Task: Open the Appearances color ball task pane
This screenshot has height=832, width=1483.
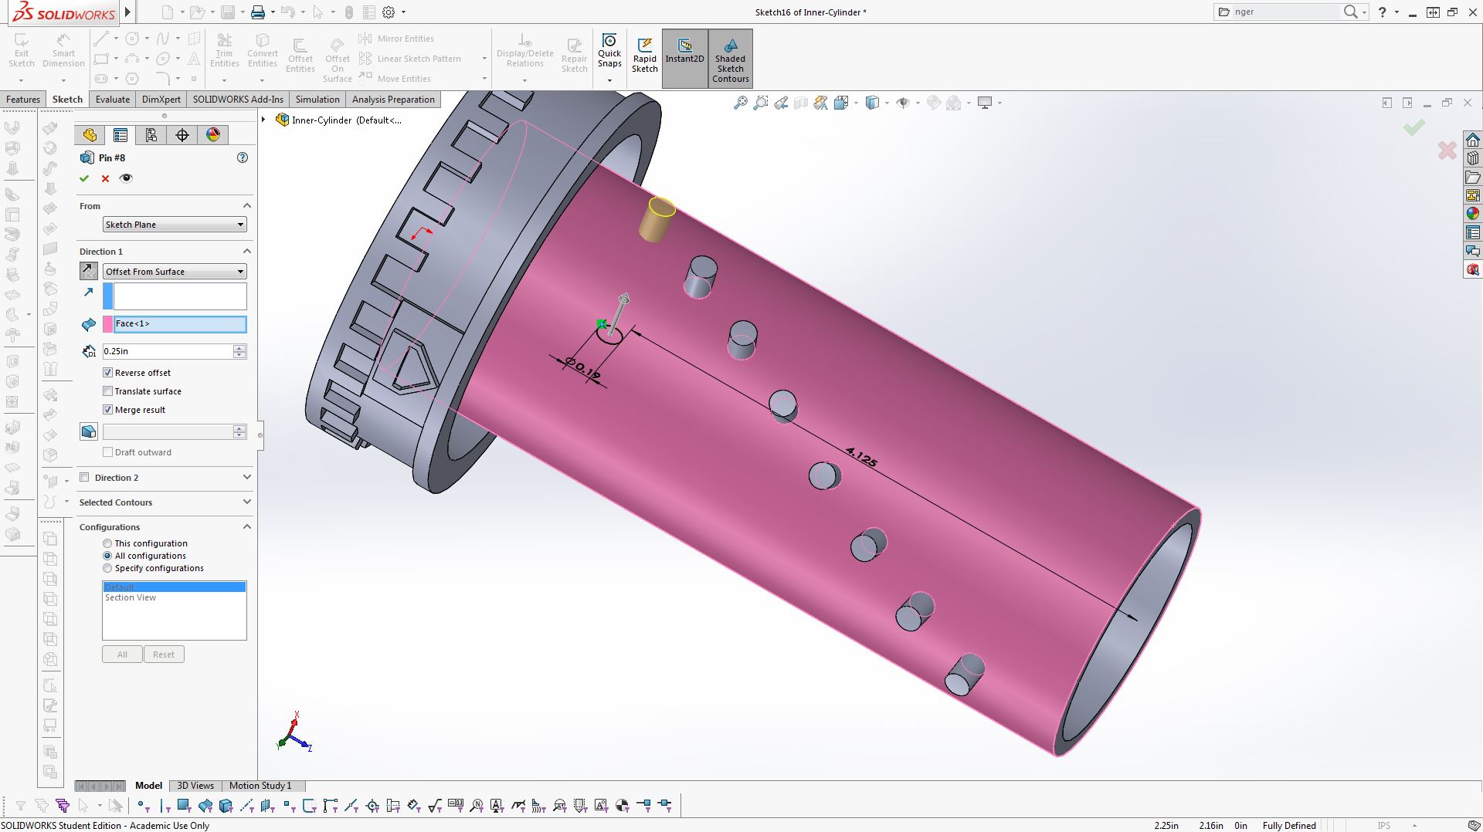Action: pos(1473,214)
